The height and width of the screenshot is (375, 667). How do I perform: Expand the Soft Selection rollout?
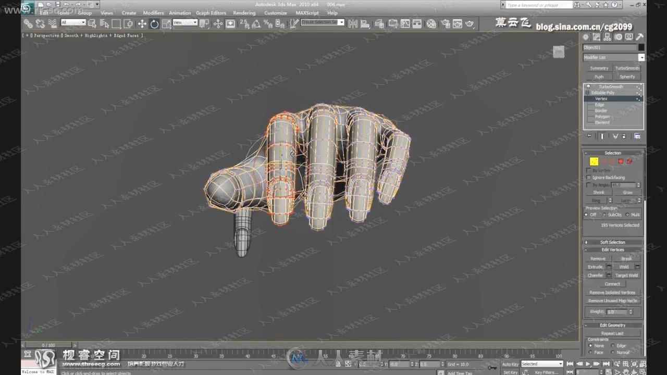tap(613, 242)
